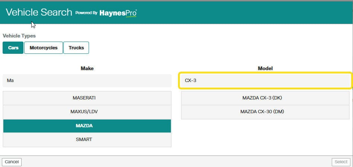The image size is (353, 167).
Task: Click the Make search field containing 'Ma'
Action: (x=87, y=81)
